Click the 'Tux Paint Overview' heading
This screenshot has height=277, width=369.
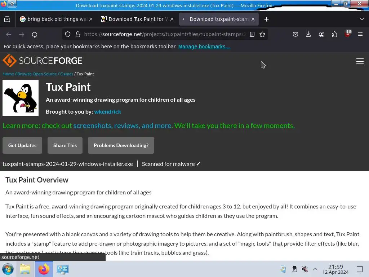37,180
